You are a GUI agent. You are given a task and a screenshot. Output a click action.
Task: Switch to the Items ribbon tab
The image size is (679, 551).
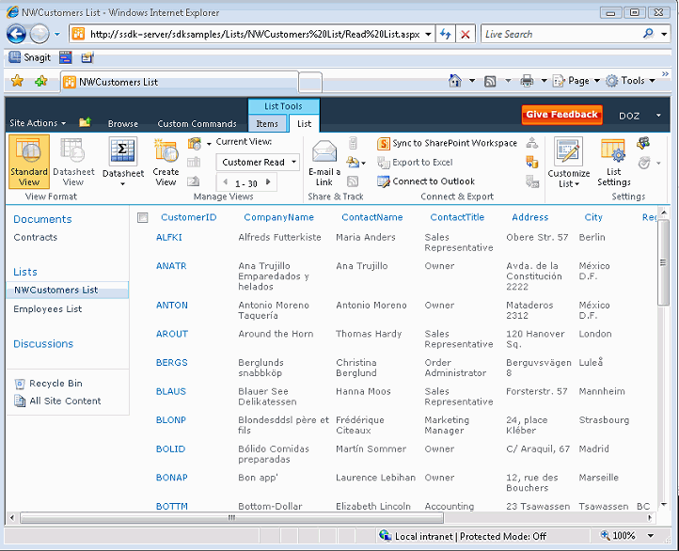[267, 124]
